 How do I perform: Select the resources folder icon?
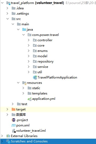pyautogui.click(x=24, y=83)
